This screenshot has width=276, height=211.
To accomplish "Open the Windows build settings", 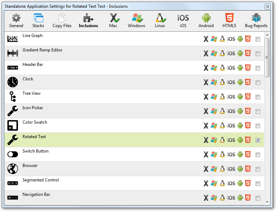I will point(136,20).
